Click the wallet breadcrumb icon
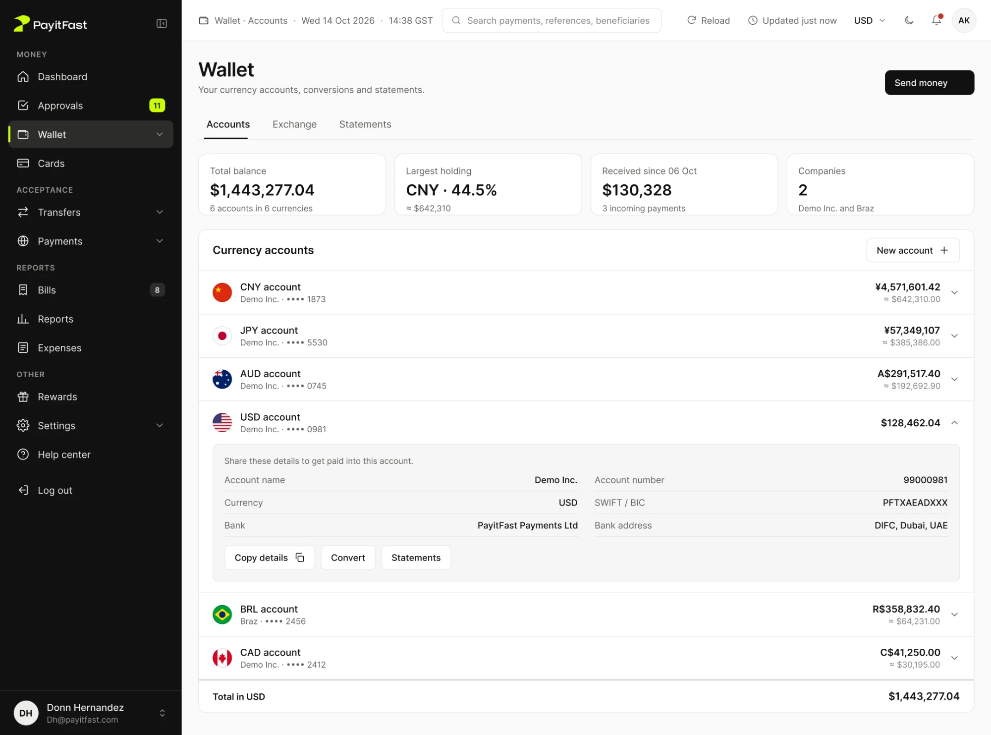The image size is (991, 735). pos(204,20)
